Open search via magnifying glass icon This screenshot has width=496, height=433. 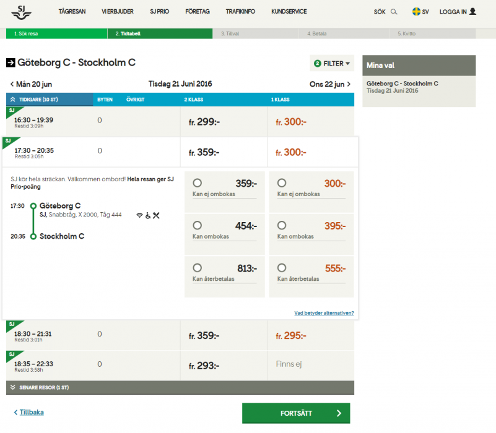tap(394, 12)
